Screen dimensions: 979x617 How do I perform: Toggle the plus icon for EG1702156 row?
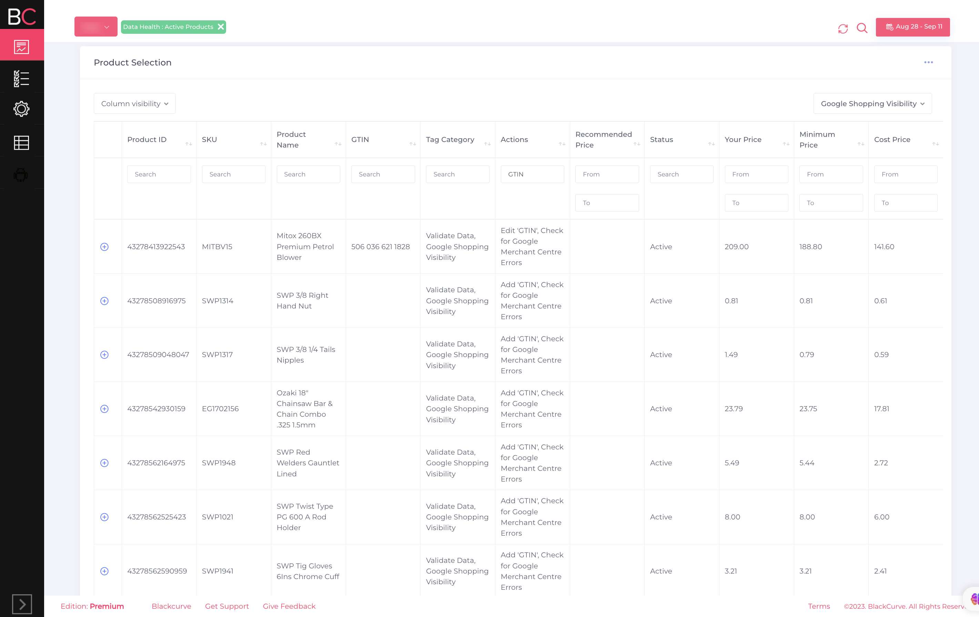pyautogui.click(x=104, y=408)
